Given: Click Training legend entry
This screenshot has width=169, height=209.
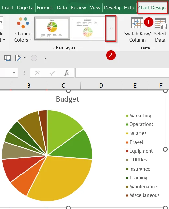Looking at the screenshot, I should [137, 178].
